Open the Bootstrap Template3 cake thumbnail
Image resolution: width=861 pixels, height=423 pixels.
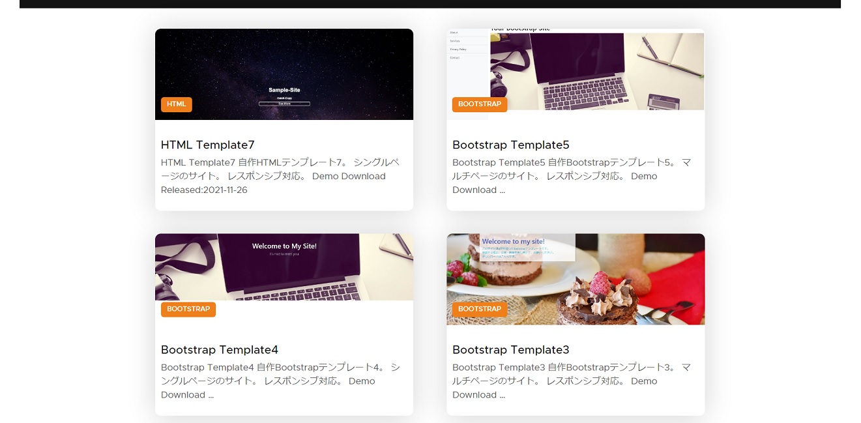pyautogui.click(x=576, y=279)
